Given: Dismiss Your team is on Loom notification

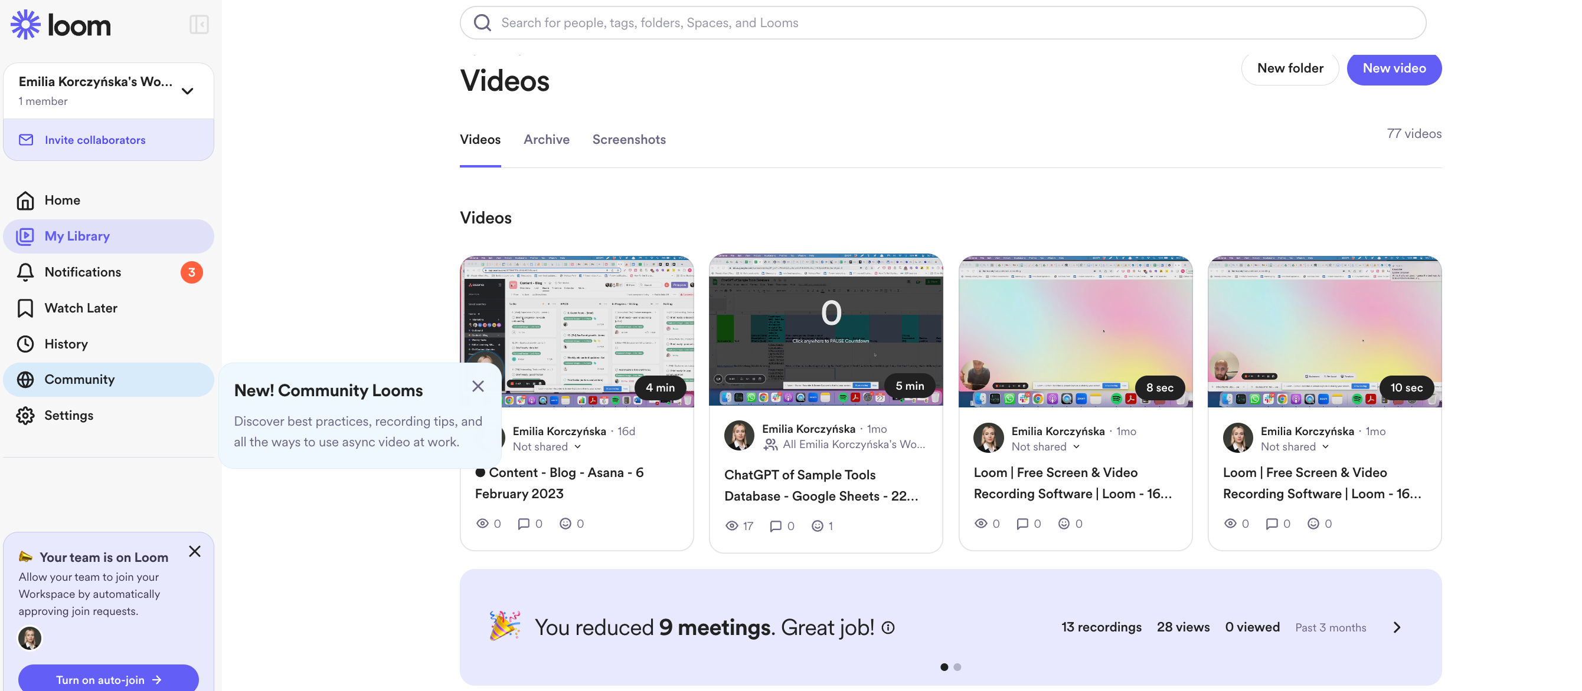Looking at the screenshot, I should (196, 551).
